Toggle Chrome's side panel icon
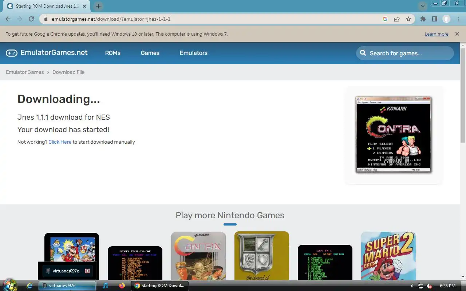The image size is (466, 291). point(435,19)
